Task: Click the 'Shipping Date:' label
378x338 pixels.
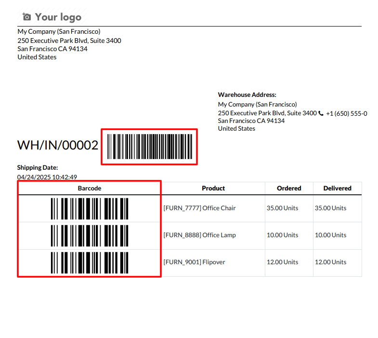Action: pos(38,167)
